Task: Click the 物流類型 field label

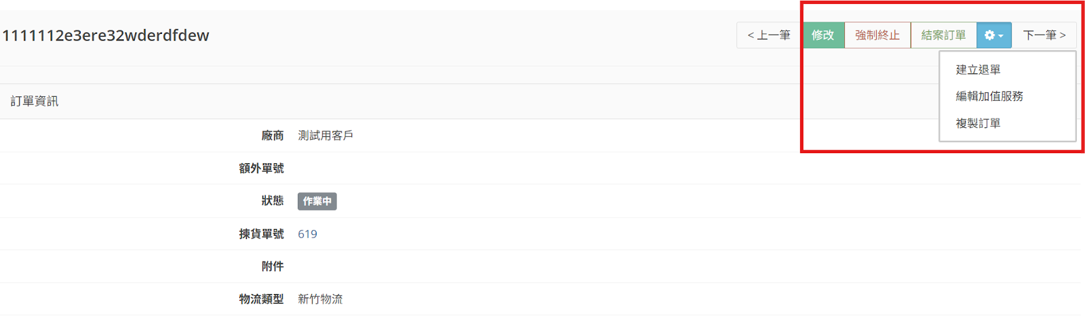Action: (261, 299)
